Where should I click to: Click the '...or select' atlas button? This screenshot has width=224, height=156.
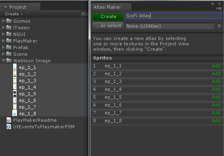[108, 26]
